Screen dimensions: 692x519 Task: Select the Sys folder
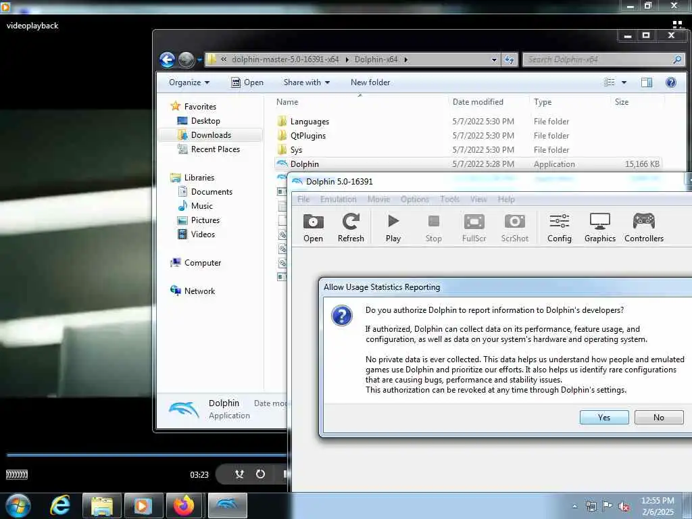296,149
